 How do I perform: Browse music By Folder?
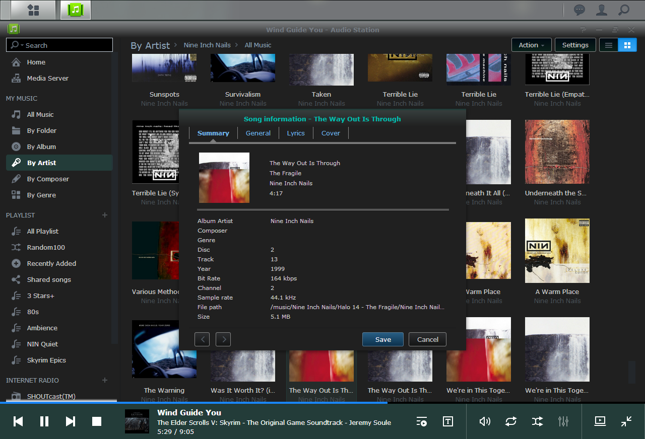(59, 130)
